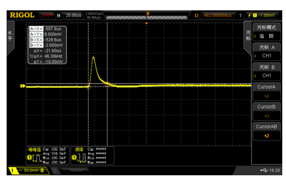The height and width of the screenshot is (179, 286).
Task: Click the waveform pulse peak
Action: click(x=93, y=57)
